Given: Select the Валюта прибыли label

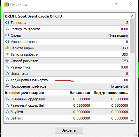Looking at the screenshot, I should 24,54.
